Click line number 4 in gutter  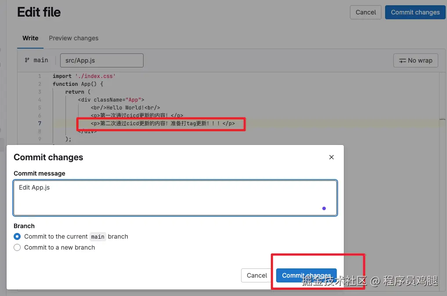point(40,100)
